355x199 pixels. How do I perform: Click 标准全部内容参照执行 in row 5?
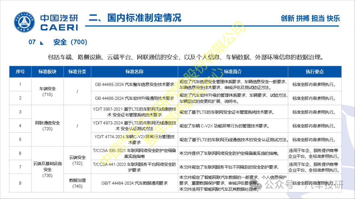pos(314,140)
